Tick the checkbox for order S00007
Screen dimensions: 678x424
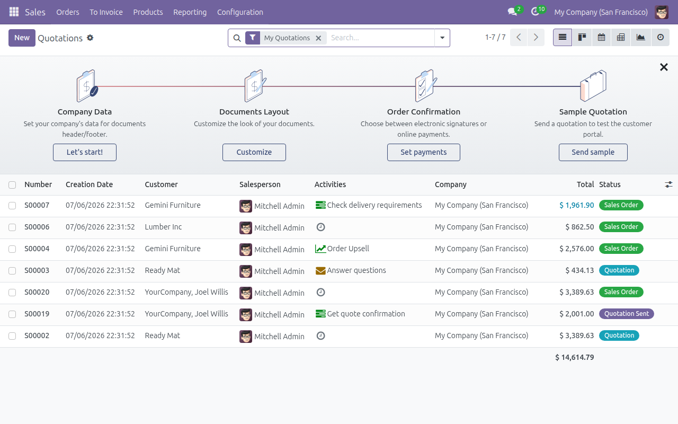[12, 206]
